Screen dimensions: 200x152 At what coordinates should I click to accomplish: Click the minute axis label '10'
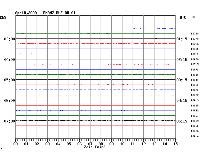pyautogui.click(x=122, y=144)
